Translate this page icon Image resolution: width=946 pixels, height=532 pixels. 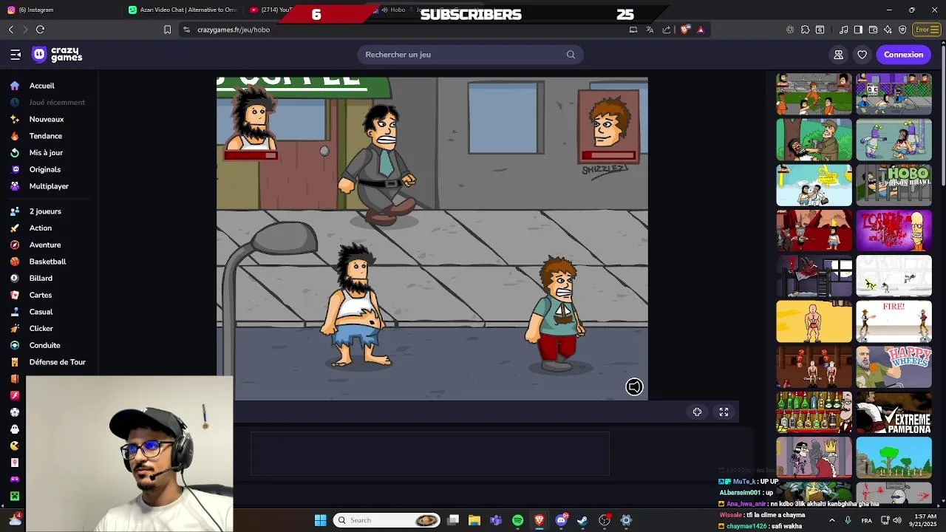(650, 30)
